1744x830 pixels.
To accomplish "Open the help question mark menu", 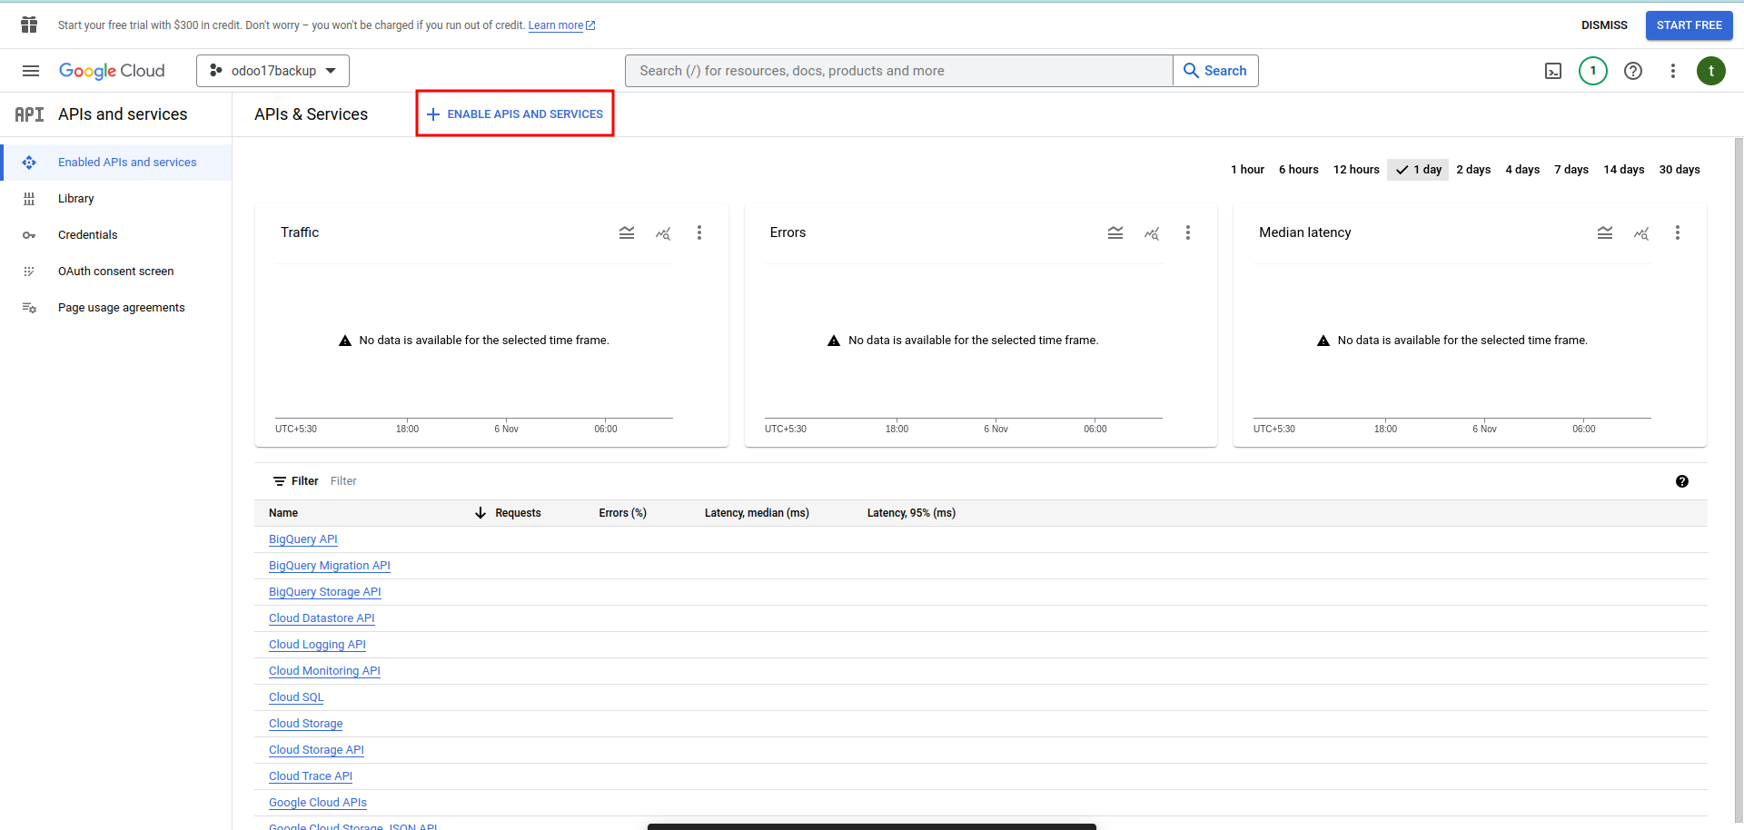I will click(x=1633, y=71).
